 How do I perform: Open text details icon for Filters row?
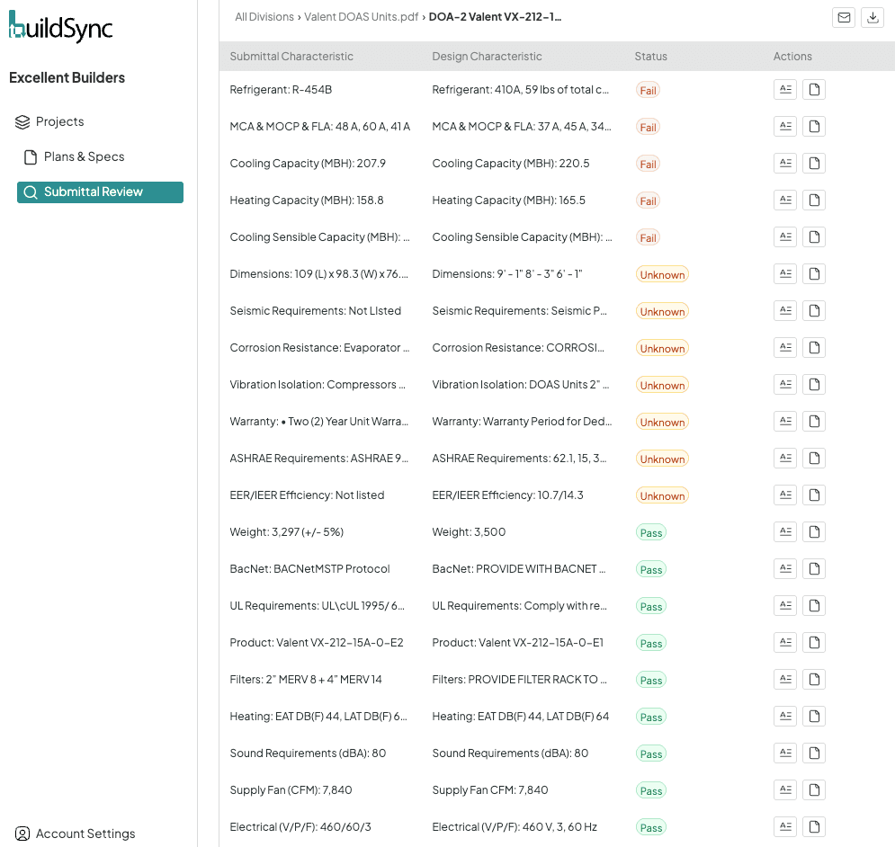[x=785, y=679]
